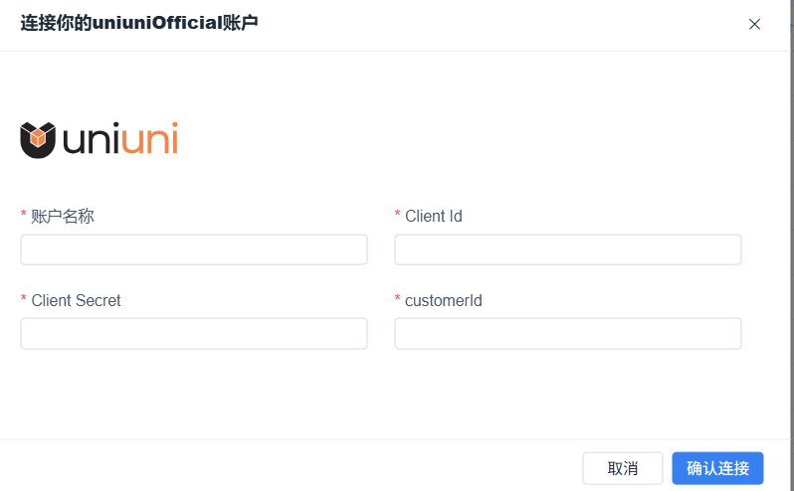Focus the 账户名称 input field
Image resolution: width=794 pixels, height=491 pixels.
tap(194, 249)
